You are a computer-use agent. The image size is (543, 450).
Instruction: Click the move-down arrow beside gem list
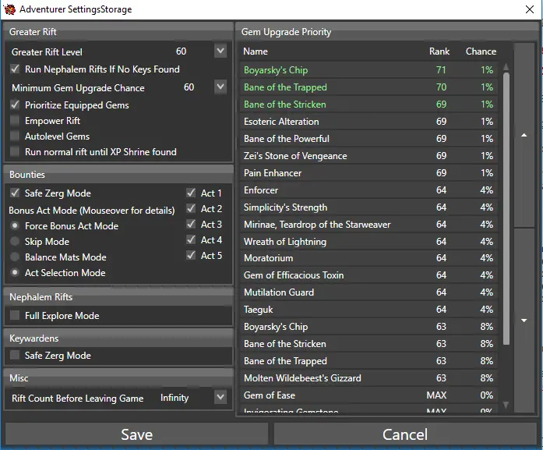[x=524, y=321]
